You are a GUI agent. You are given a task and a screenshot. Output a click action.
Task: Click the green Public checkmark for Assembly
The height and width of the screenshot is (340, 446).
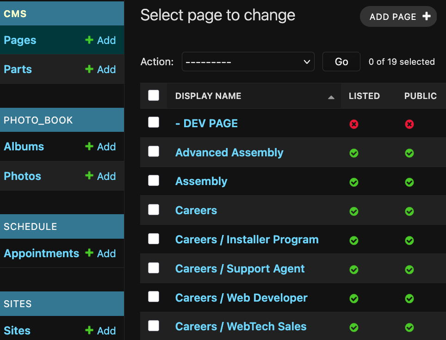[409, 182]
